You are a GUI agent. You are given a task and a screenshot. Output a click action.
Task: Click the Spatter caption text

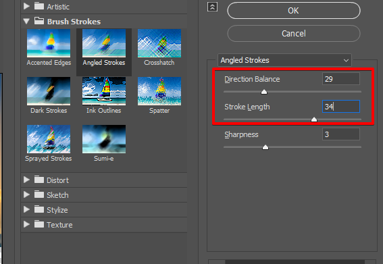(159, 111)
